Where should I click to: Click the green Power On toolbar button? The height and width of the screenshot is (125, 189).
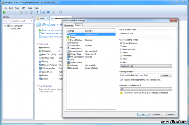click(x=4, y=12)
